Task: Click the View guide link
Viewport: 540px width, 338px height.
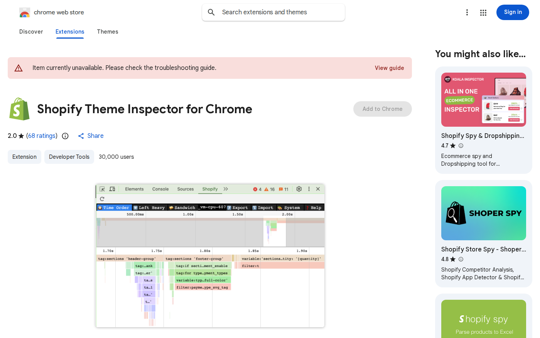Action: 389,68
